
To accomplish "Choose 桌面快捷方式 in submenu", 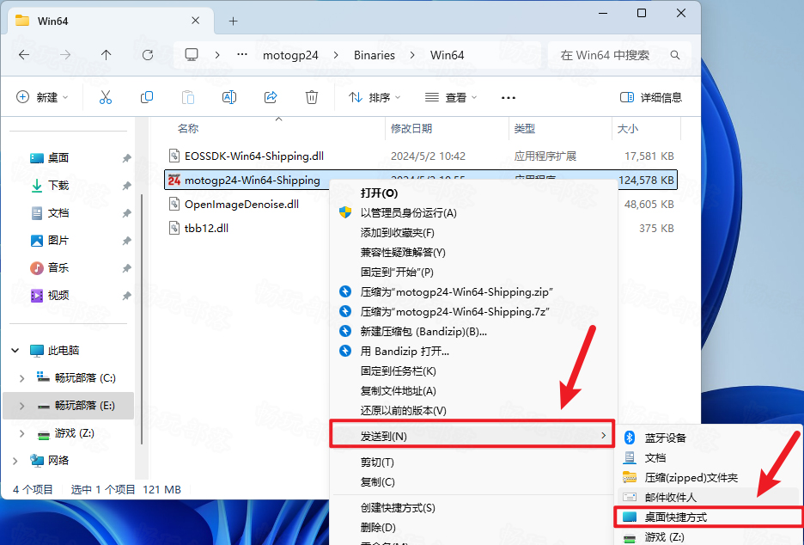I will click(710, 517).
